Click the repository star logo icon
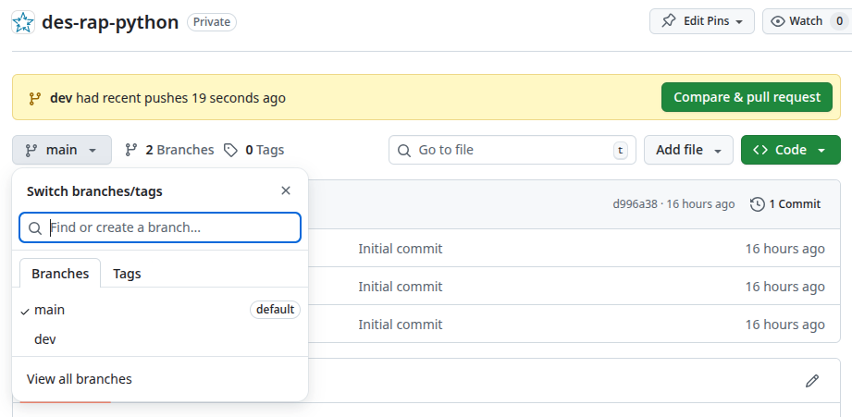The width and height of the screenshot is (852, 417). pyautogui.click(x=24, y=22)
